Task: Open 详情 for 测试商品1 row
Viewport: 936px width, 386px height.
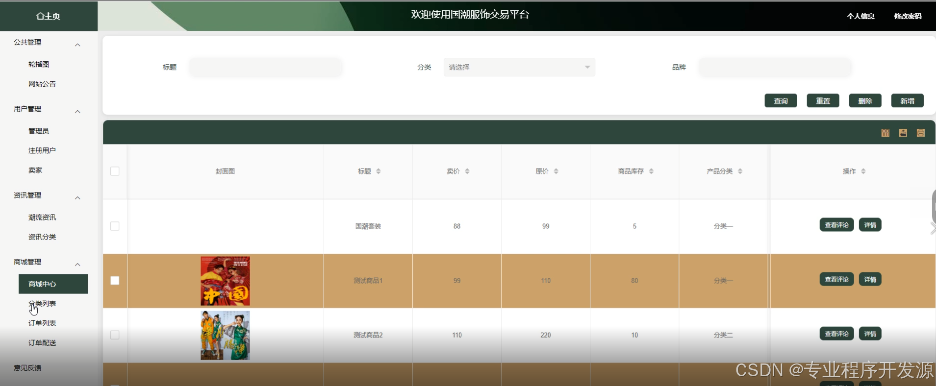Action: (x=870, y=279)
